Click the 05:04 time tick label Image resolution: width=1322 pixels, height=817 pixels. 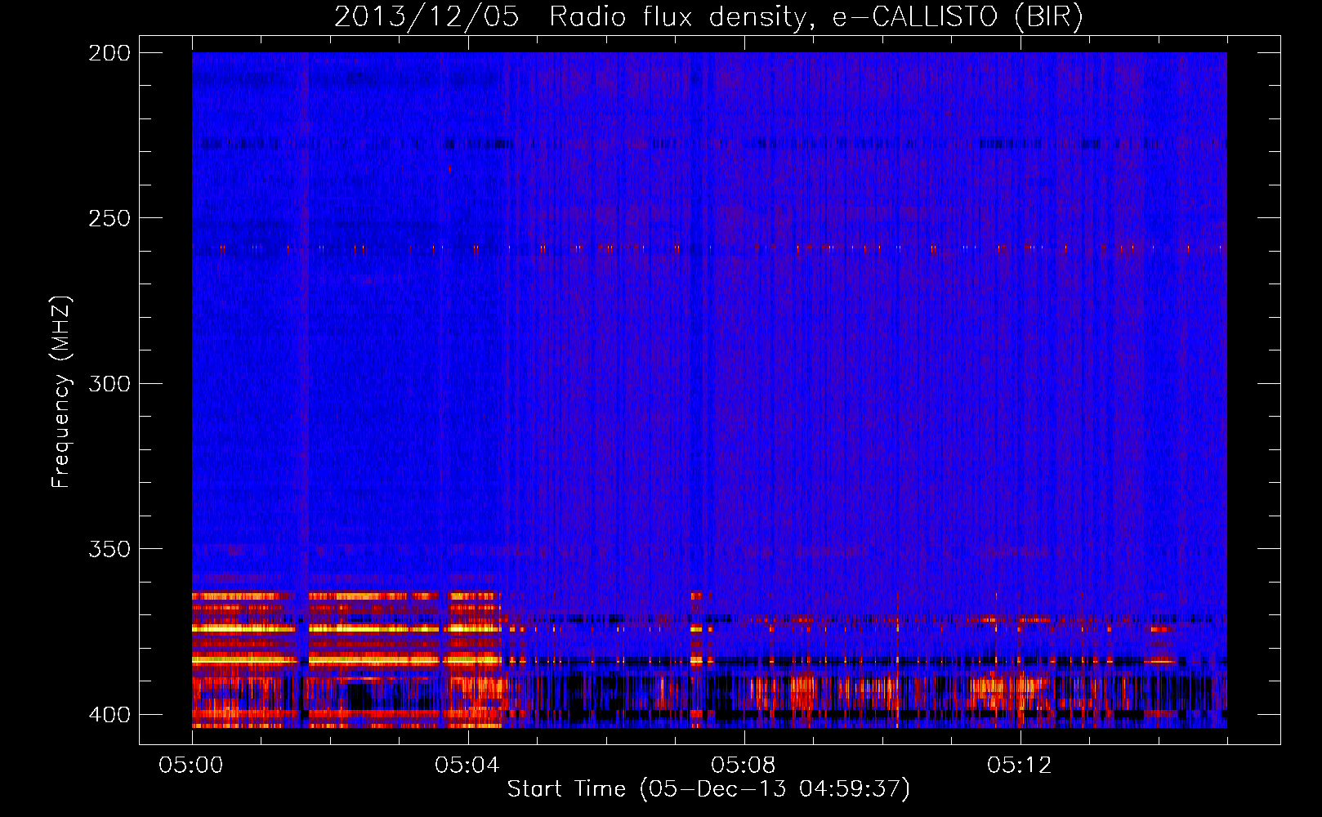(x=467, y=766)
